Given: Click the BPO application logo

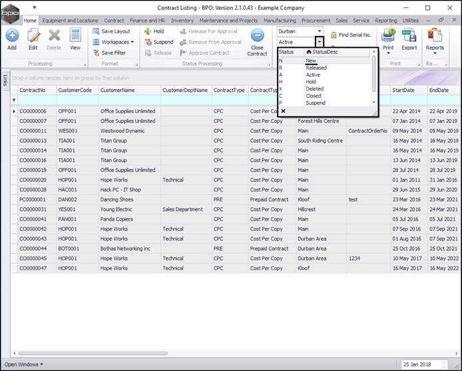Looking at the screenshot, I should [11, 13].
